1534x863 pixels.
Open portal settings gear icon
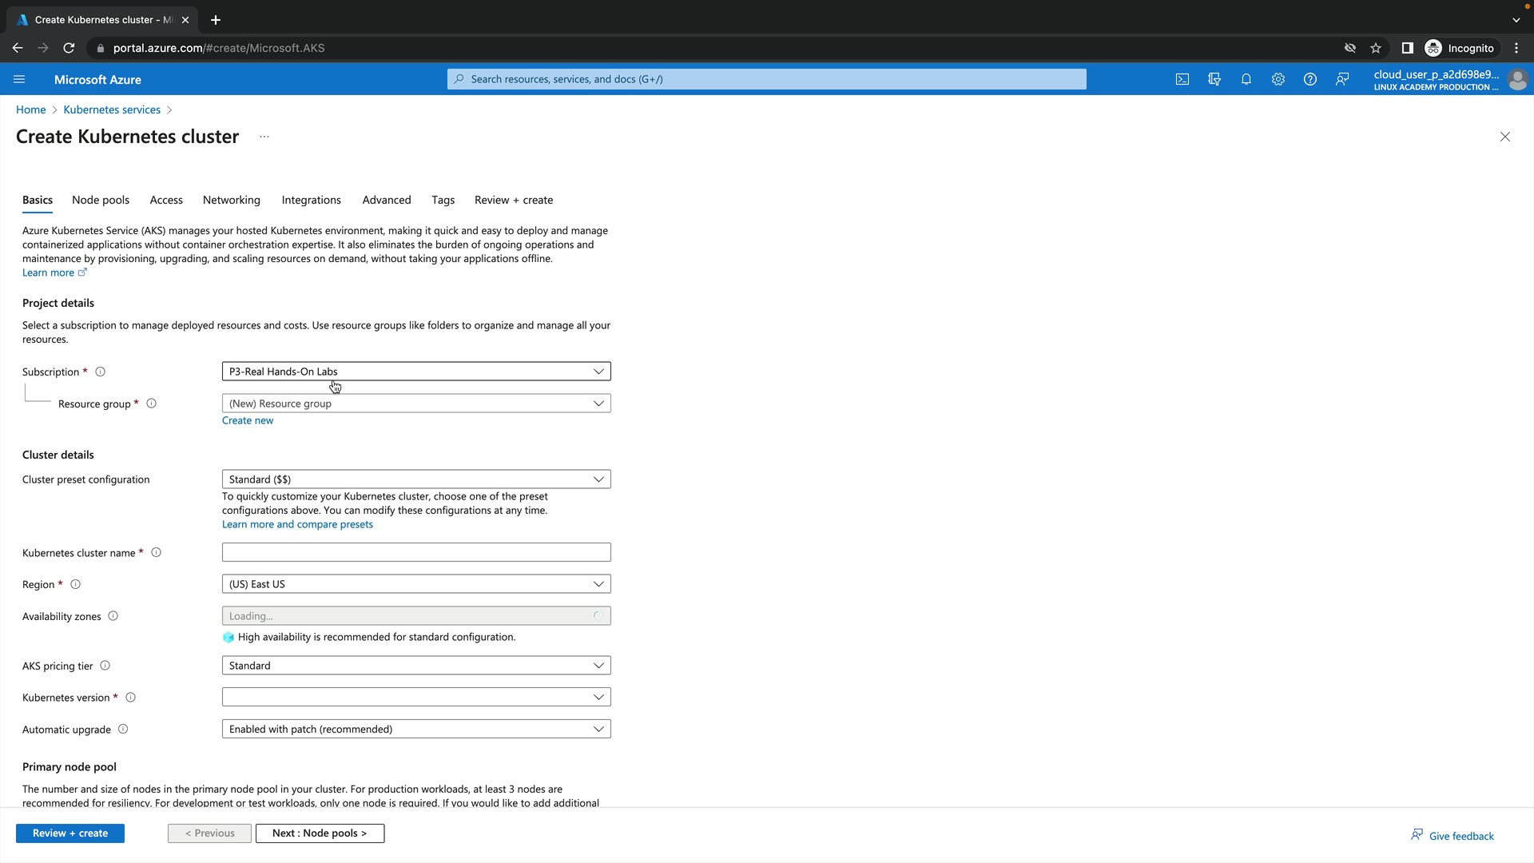[x=1278, y=79]
